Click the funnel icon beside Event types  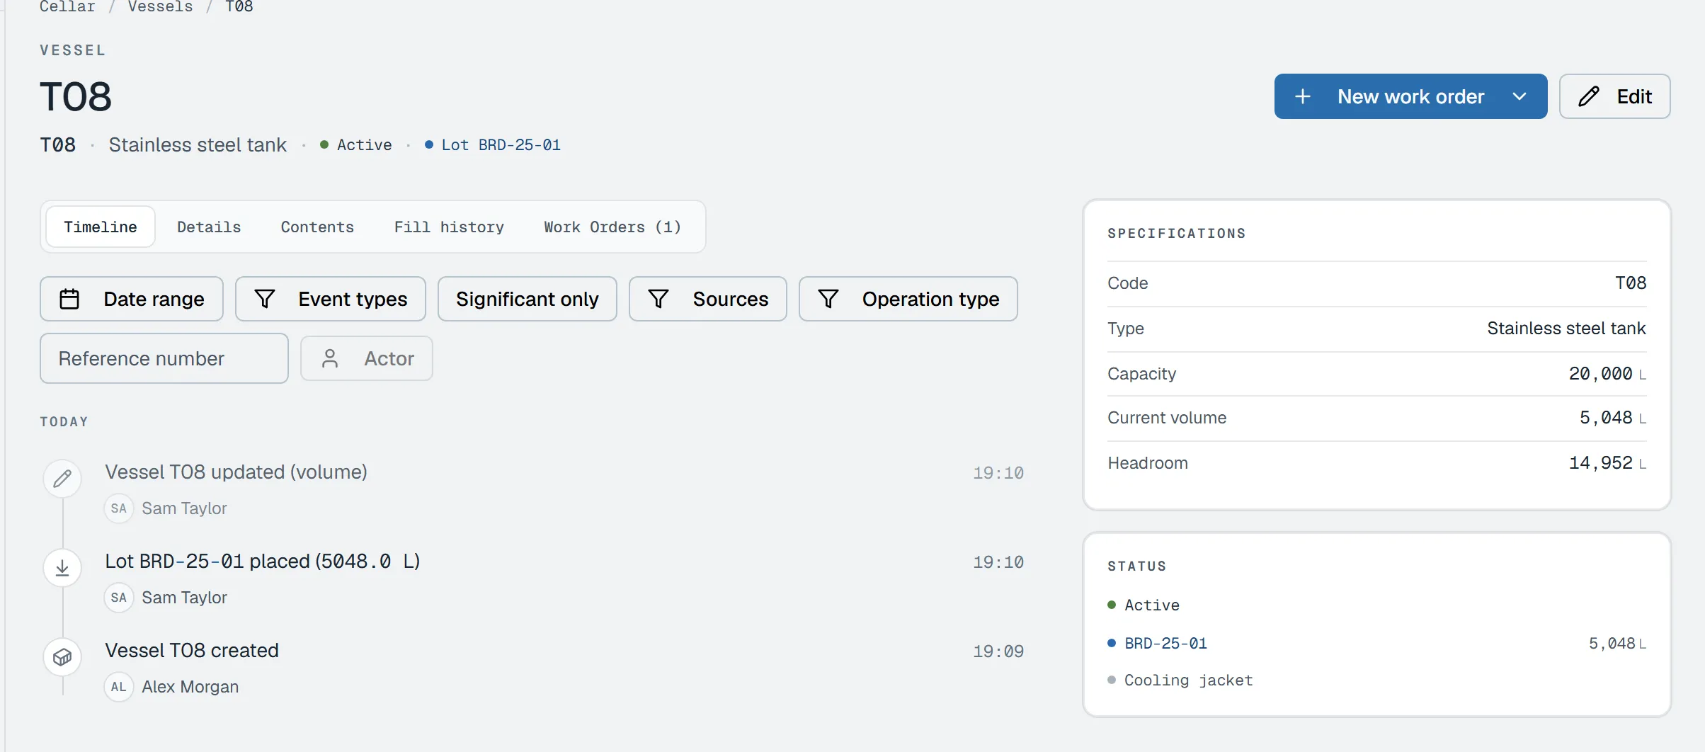coord(265,299)
